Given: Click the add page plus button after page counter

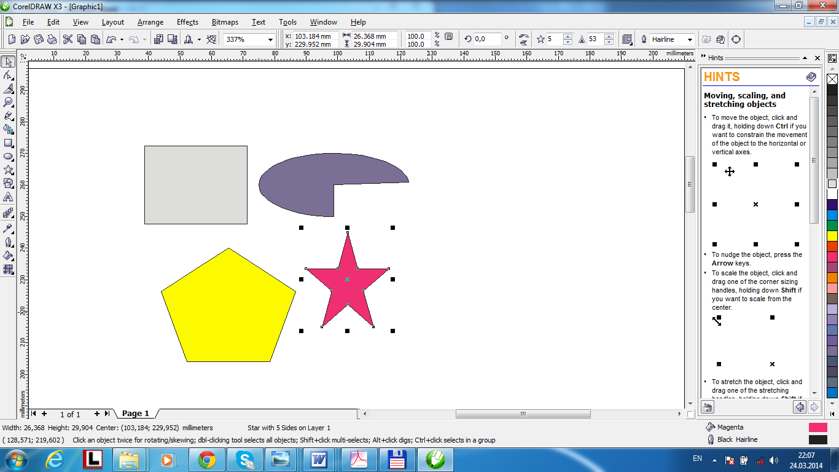Looking at the screenshot, I should (96, 414).
